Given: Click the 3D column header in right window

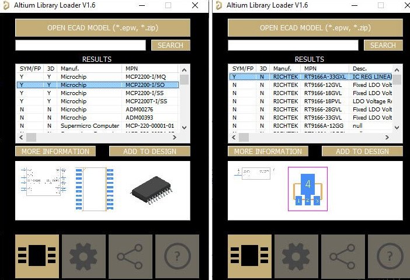Looking at the screenshot, I should click(263, 69).
